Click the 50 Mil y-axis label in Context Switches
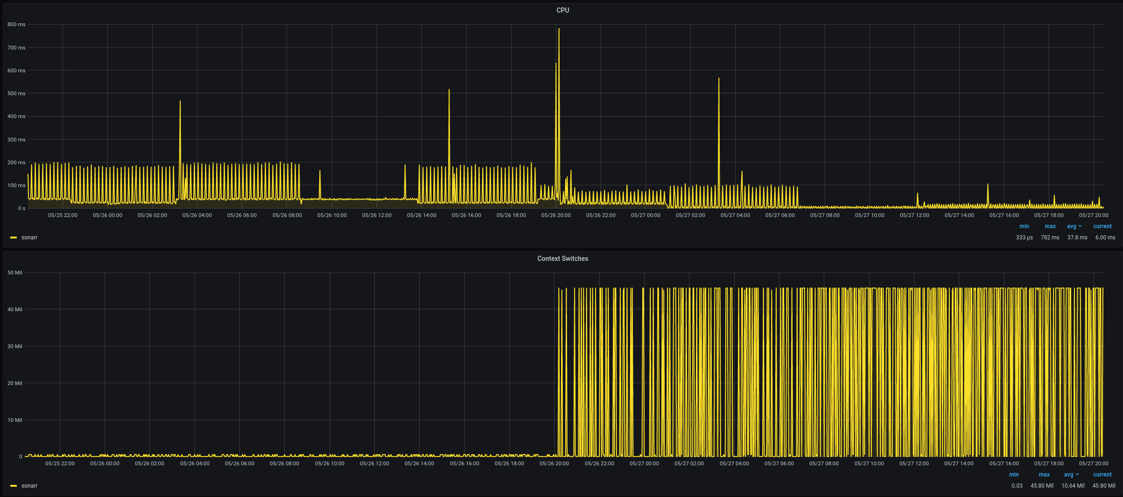Viewport: 1123px width, 497px height. (x=14, y=273)
